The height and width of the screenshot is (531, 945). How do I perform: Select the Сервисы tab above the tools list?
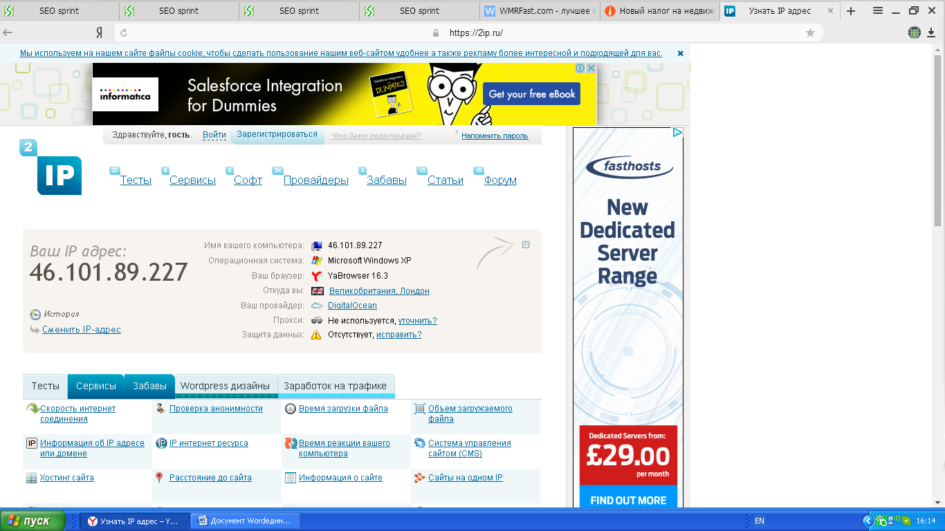96,386
